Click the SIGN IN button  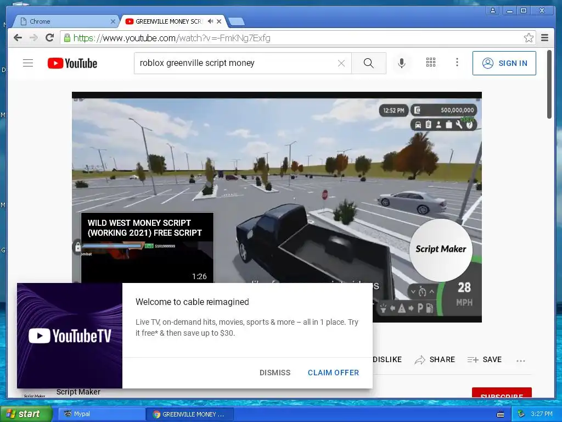tap(504, 63)
